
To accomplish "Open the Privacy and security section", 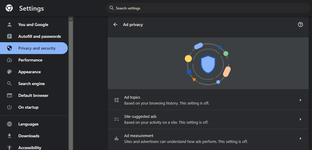I will click(37, 48).
